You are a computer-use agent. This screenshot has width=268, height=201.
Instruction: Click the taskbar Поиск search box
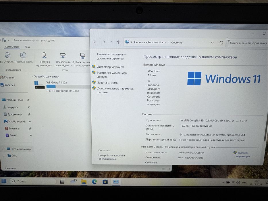tap(33, 181)
